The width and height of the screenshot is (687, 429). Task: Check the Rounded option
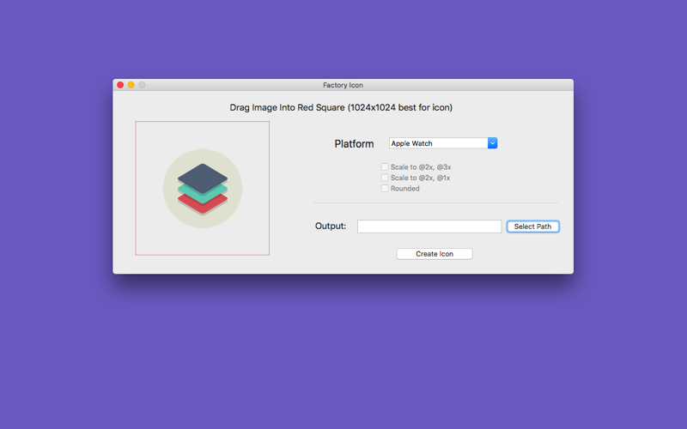point(385,188)
